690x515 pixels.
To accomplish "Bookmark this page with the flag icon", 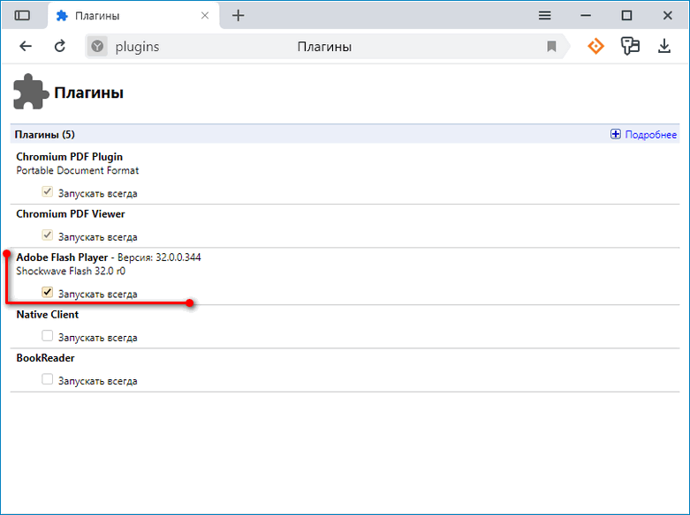I will (551, 46).
